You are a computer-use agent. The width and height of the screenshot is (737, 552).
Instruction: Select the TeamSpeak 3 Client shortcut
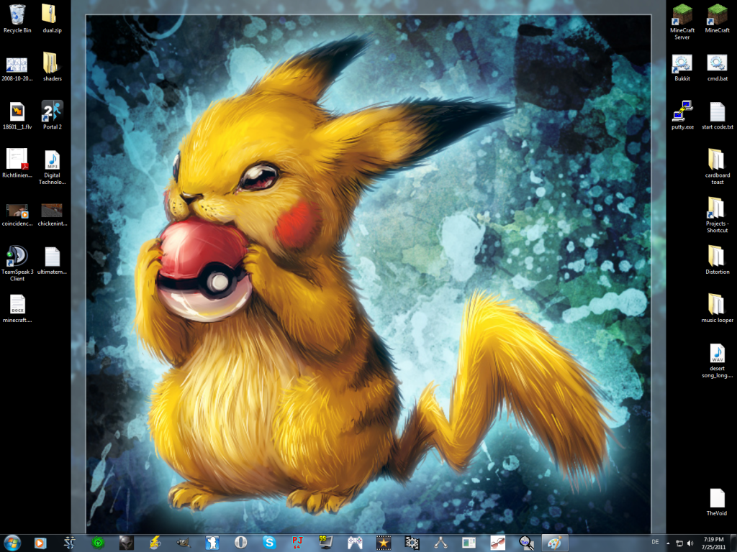coord(17,263)
